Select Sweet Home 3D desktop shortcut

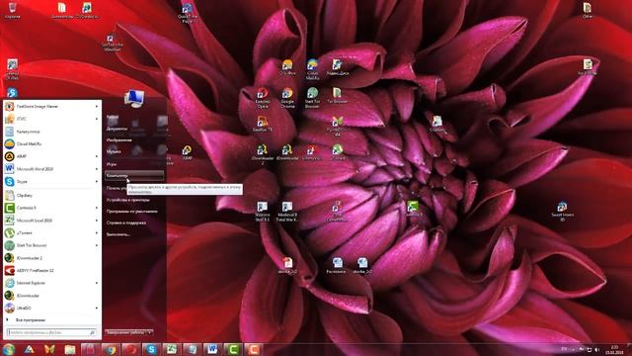pos(562,212)
